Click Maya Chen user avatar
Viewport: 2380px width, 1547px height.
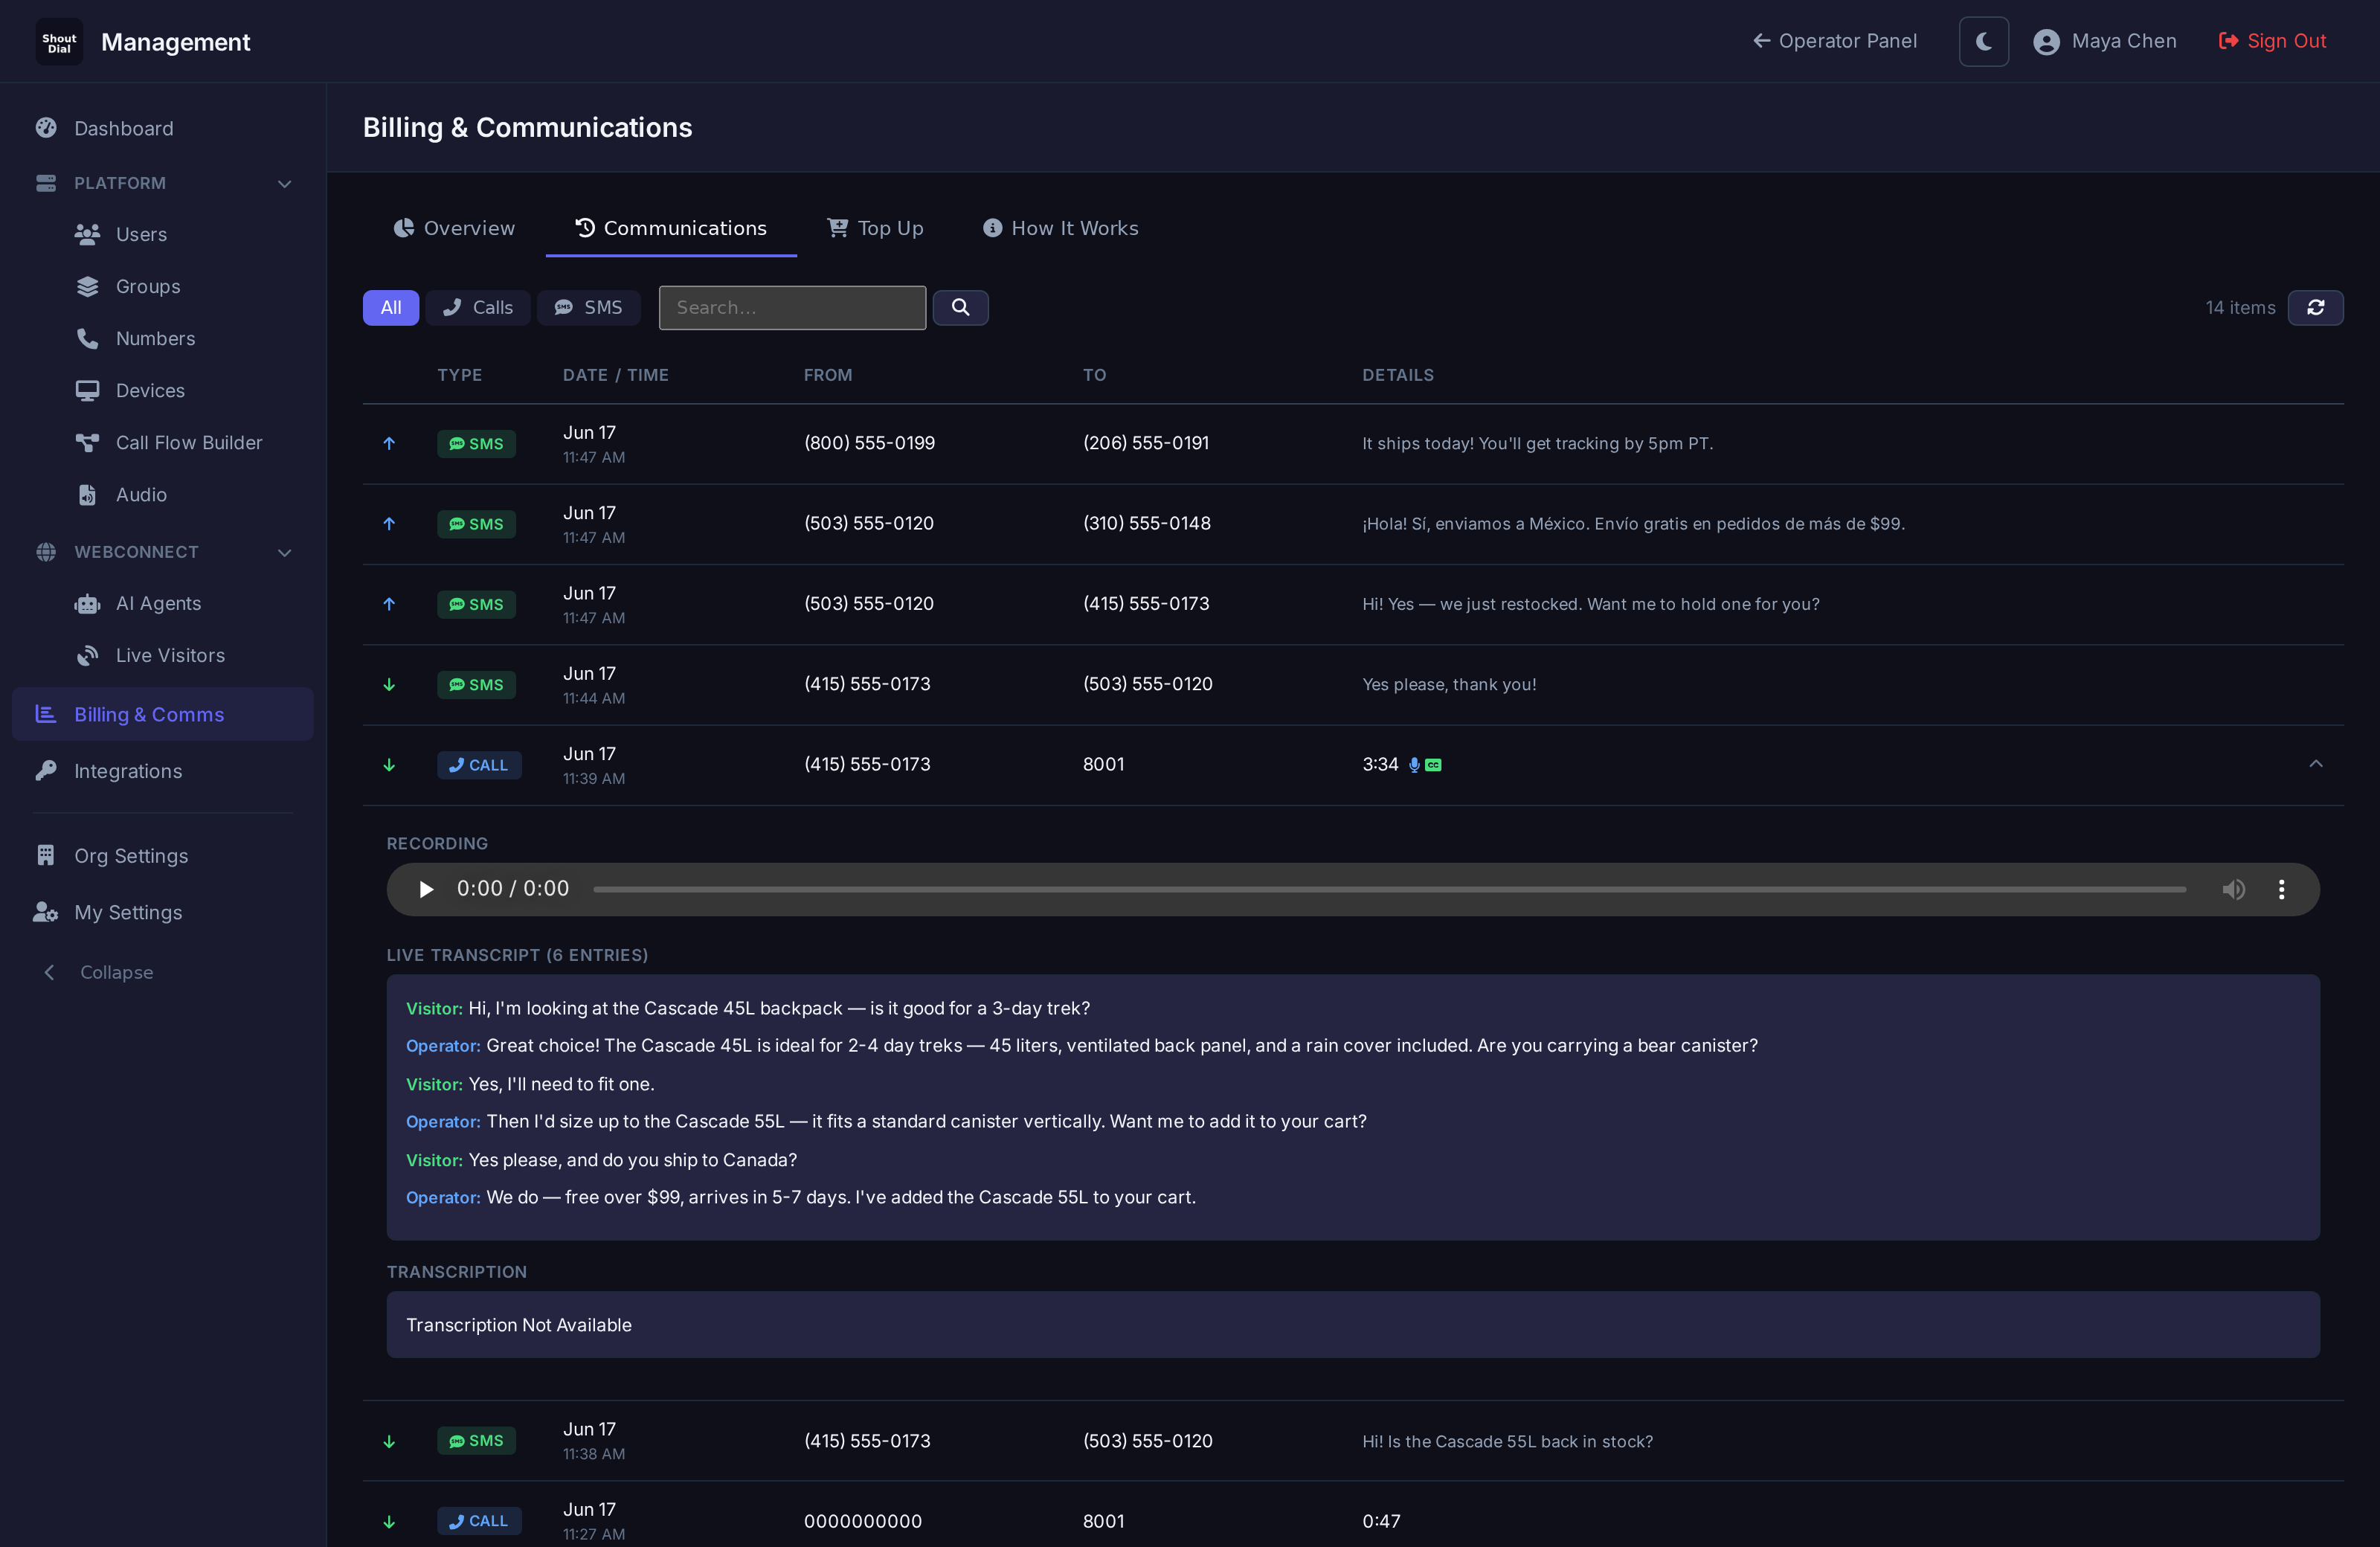pos(2046,42)
